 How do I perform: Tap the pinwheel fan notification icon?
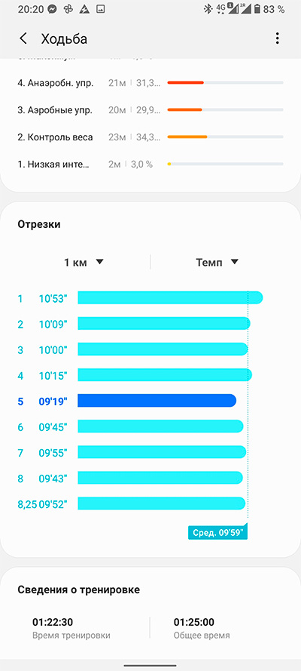pyautogui.click(x=68, y=9)
